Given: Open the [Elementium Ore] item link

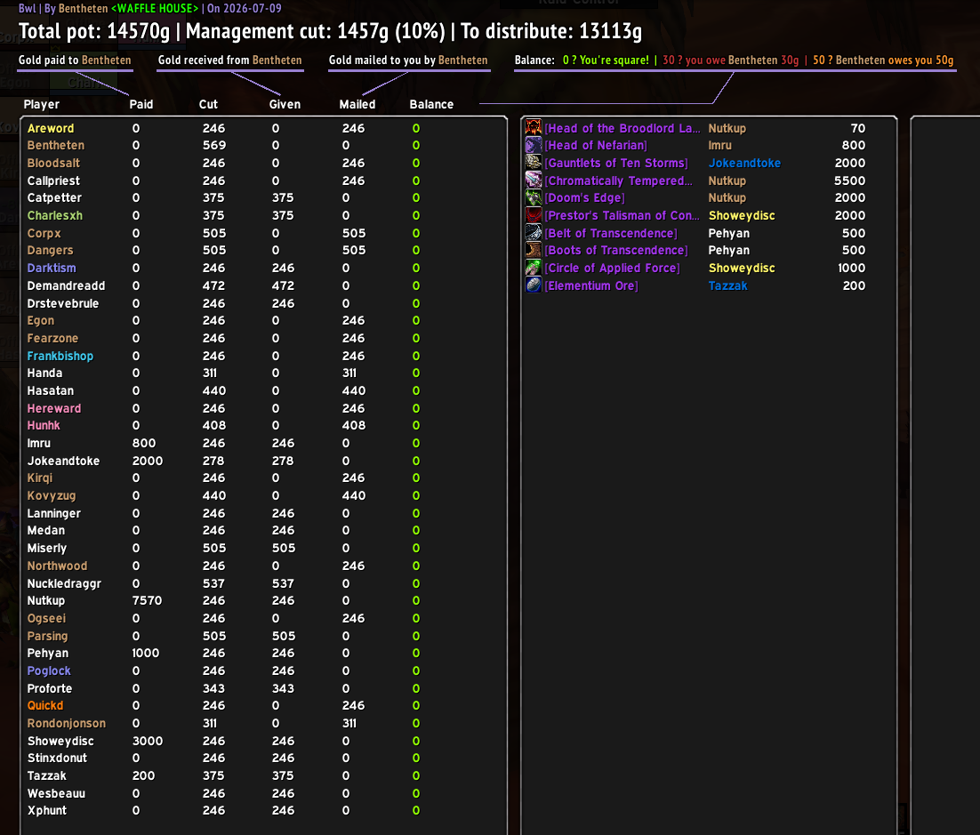Looking at the screenshot, I should click(591, 285).
